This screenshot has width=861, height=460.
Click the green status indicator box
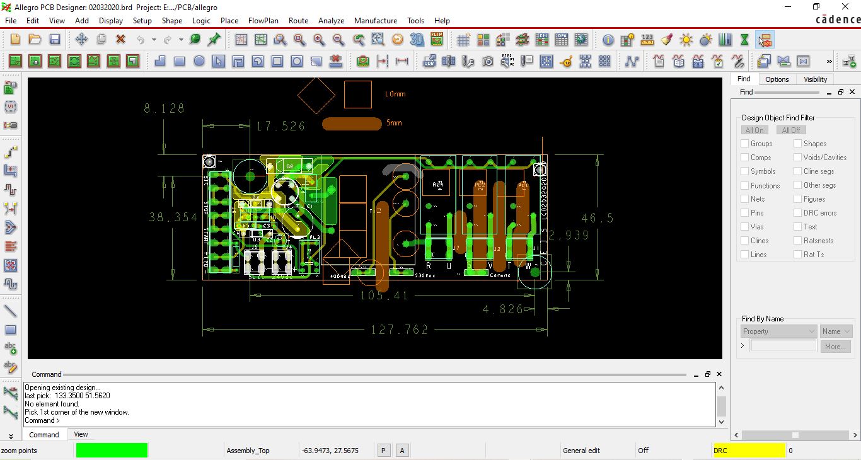(112, 451)
